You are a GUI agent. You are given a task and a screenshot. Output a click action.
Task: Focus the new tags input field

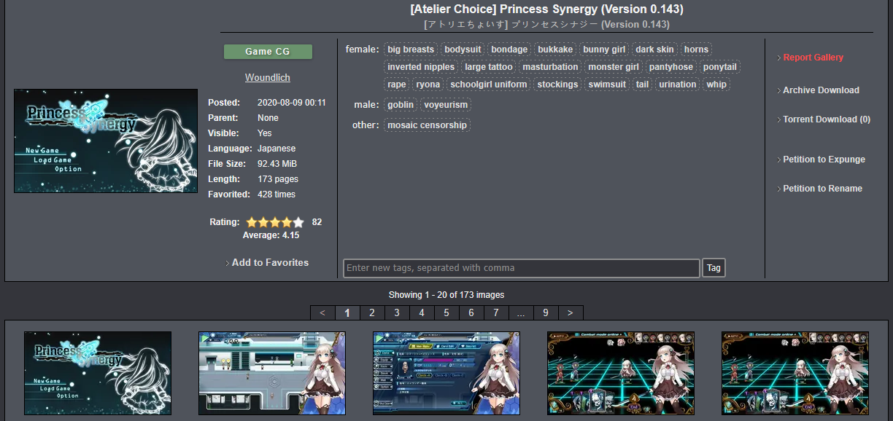(x=522, y=268)
